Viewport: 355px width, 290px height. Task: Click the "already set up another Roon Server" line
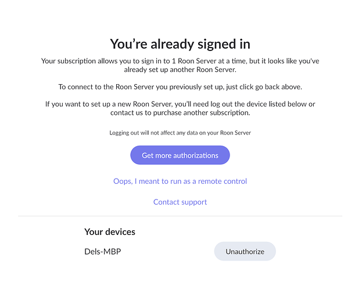180,70
